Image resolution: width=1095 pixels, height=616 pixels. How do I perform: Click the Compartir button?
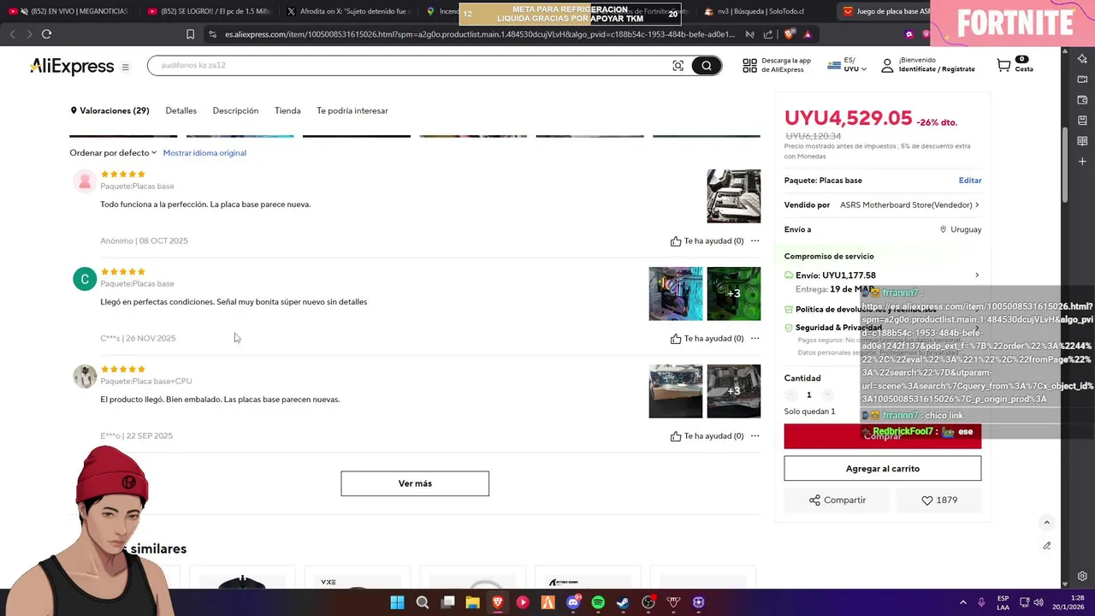[x=838, y=500]
